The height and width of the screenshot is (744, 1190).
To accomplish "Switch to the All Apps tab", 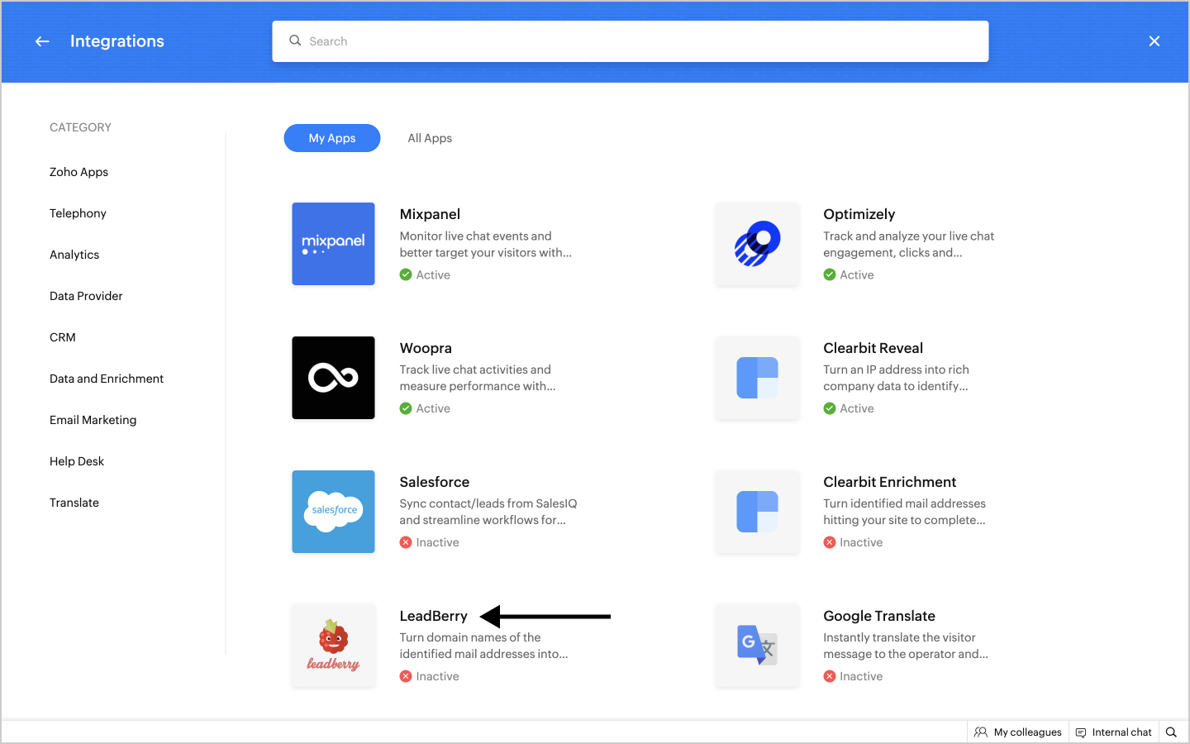I will pos(430,138).
